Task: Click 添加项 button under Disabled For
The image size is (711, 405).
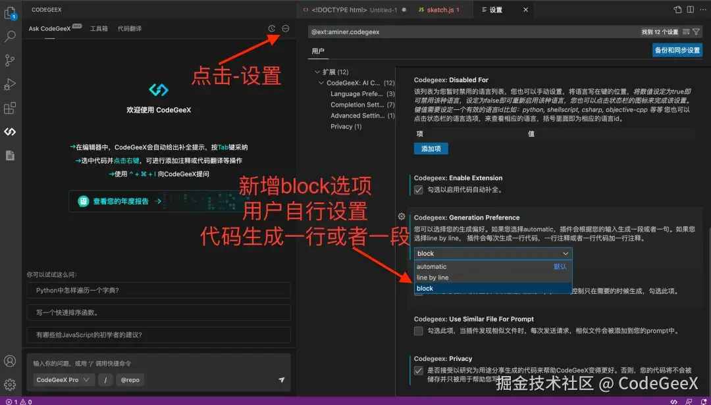Action: point(431,149)
